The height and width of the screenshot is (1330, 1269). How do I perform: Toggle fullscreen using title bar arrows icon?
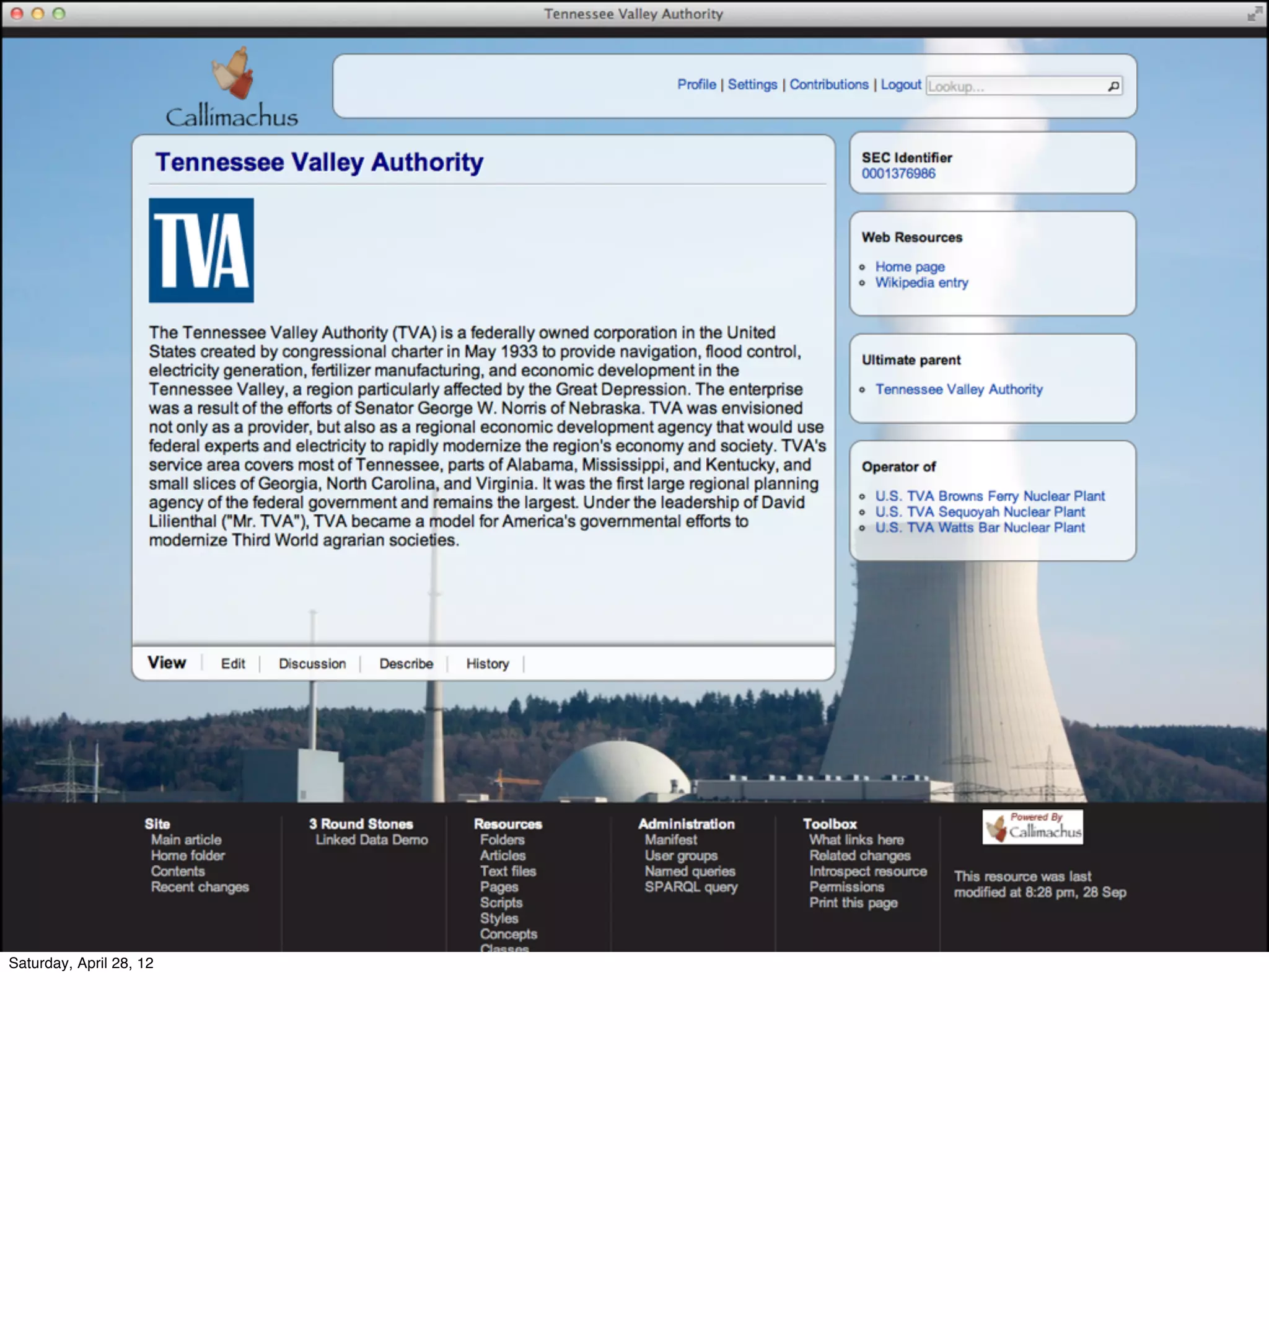tap(1254, 14)
